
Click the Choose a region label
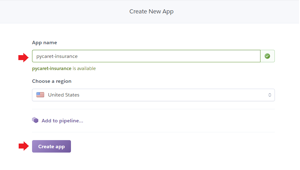(52, 81)
